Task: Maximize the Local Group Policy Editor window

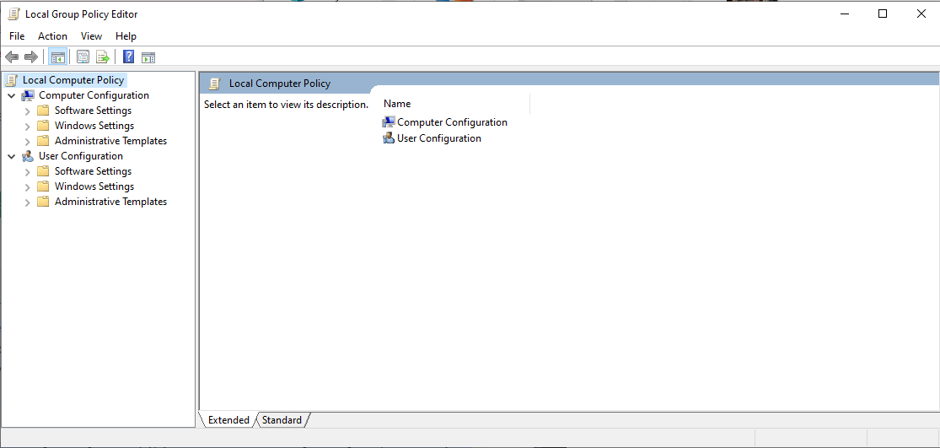Action: pyautogui.click(x=883, y=13)
